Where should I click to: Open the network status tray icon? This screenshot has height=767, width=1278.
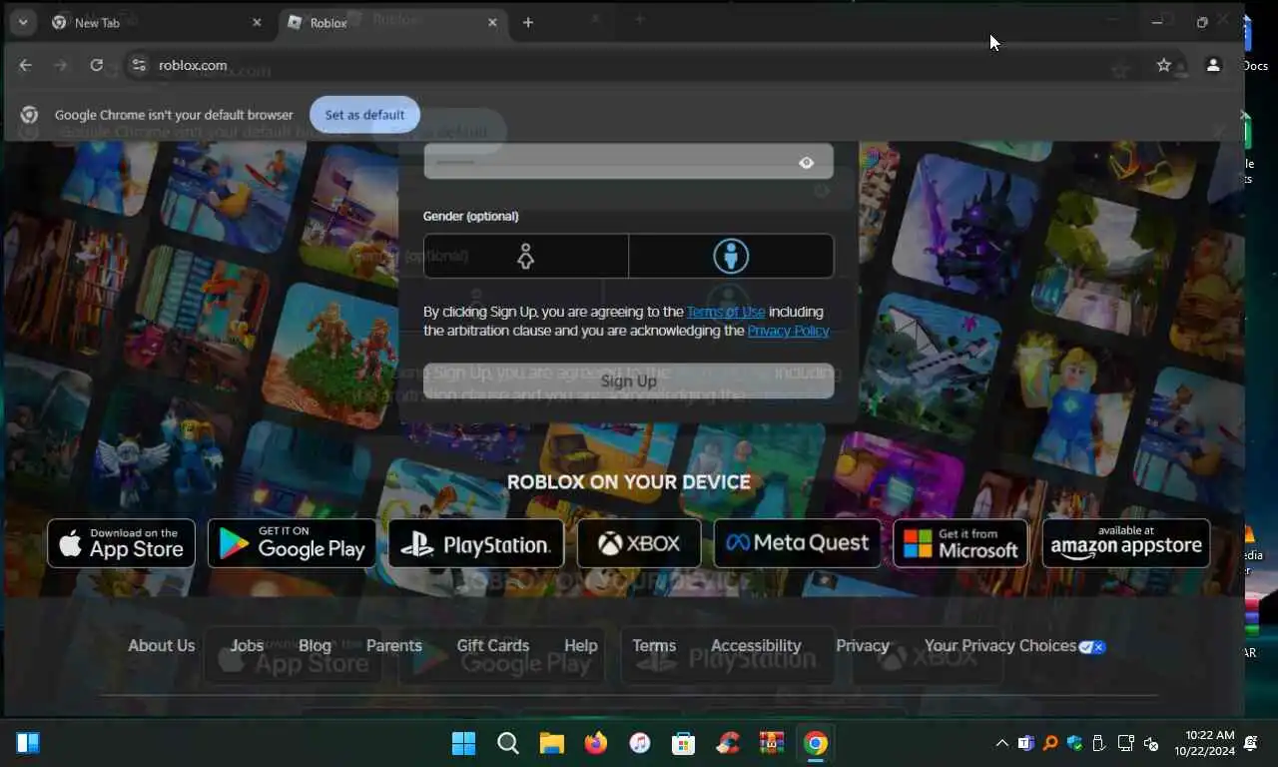pyautogui.click(x=1125, y=743)
